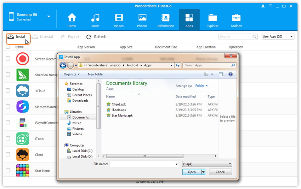
Task: Go to the Music section icon
Action: click(95, 18)
